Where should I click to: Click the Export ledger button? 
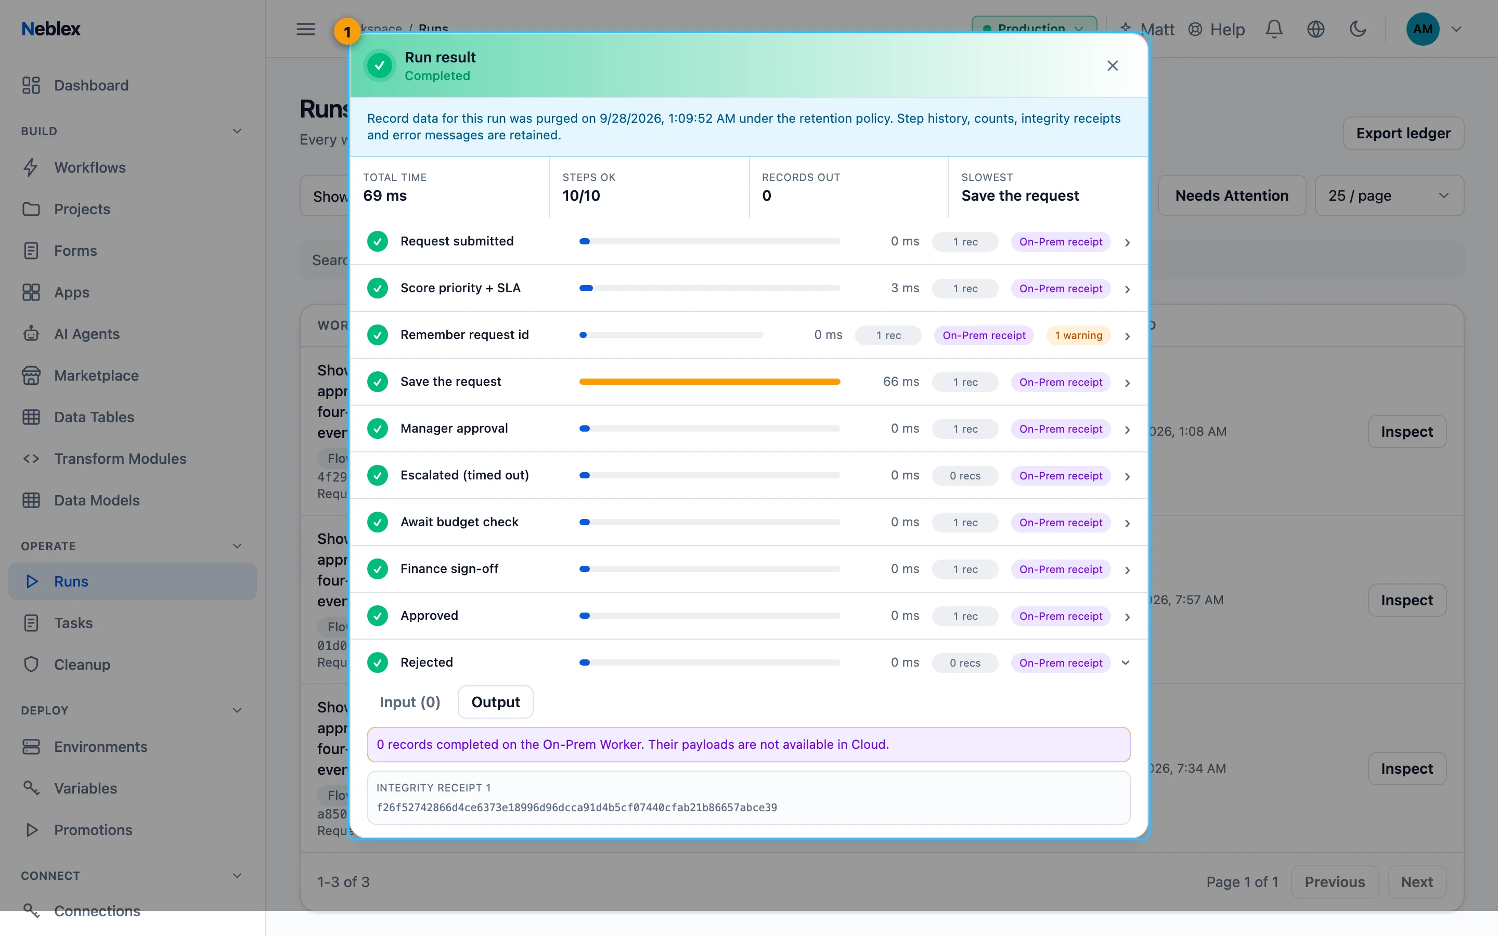point(1403,133)
